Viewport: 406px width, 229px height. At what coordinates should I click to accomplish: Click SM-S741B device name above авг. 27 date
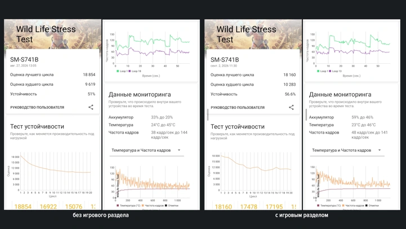pyautogui.click(x=24, y=59)
